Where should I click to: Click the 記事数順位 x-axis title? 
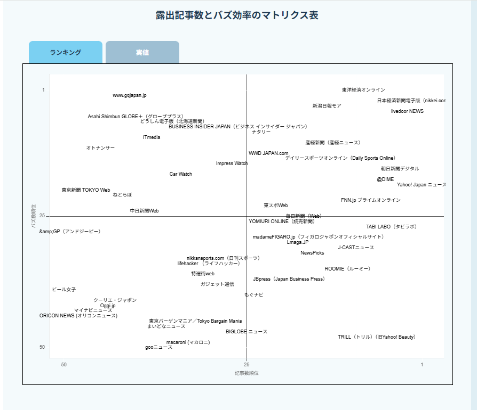[x=247, y=373]
